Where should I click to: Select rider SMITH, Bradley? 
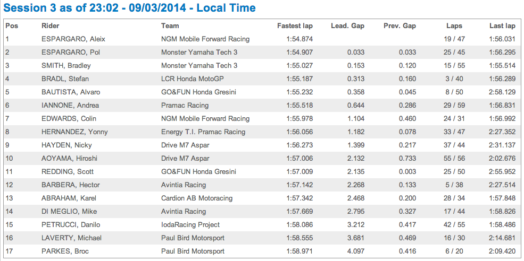tap(66, 66)
